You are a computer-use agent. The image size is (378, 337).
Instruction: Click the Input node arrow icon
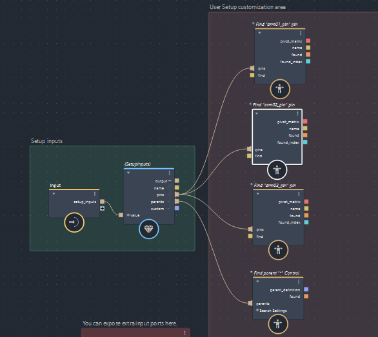click(74, 222)
